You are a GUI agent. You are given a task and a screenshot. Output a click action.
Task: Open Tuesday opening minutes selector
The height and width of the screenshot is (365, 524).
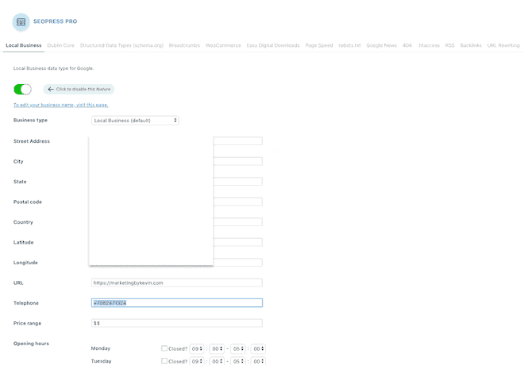(217, 361)
